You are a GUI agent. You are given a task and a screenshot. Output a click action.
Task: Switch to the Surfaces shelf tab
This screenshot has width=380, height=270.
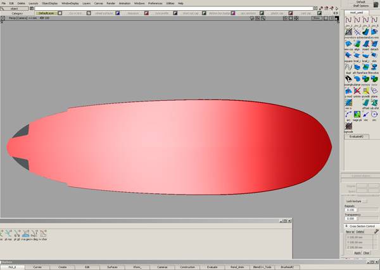112,267
